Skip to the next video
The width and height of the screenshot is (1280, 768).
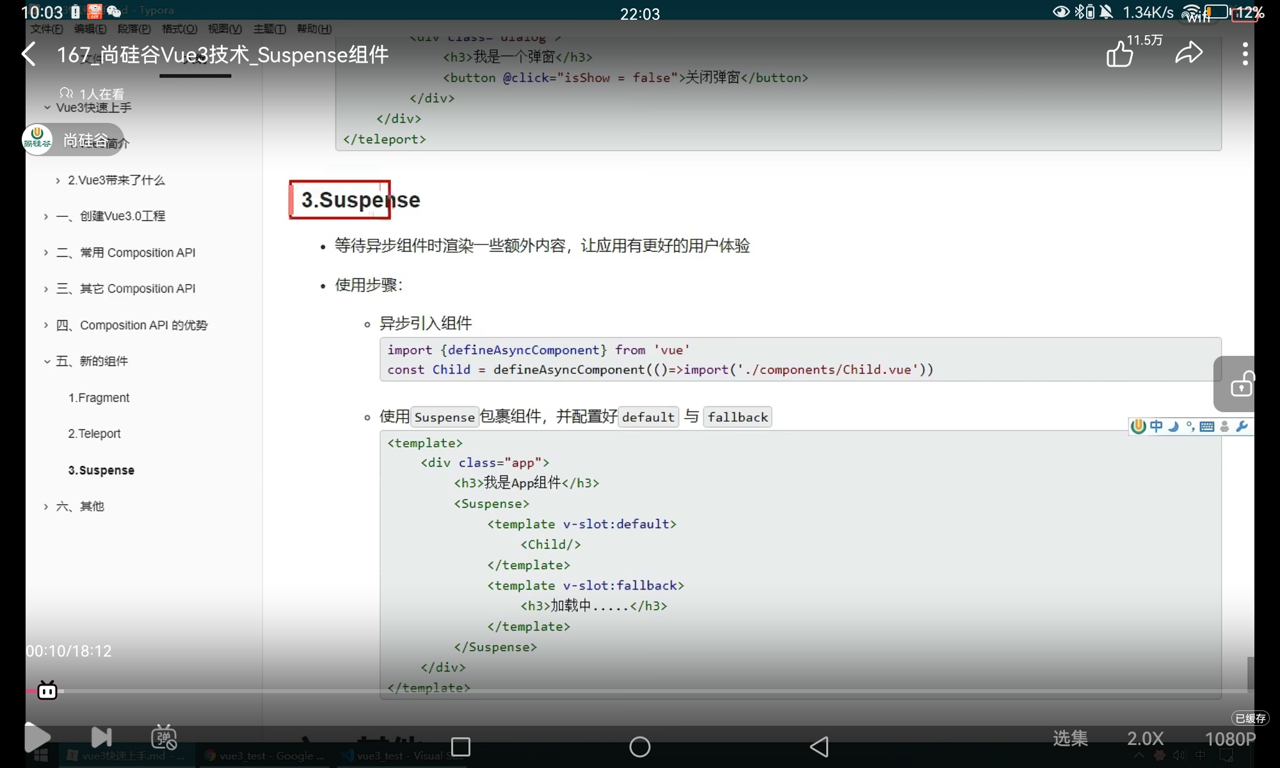pyautogui.click(x=101, y=737)
